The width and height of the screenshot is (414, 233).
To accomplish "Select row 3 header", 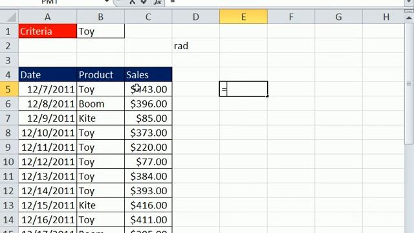I will click(9, 60).
